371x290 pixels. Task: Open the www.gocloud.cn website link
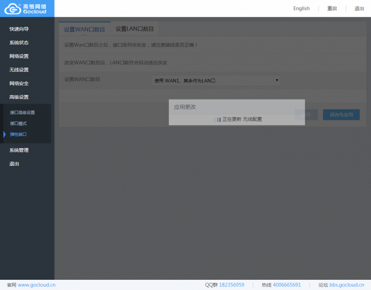point(37,285)
